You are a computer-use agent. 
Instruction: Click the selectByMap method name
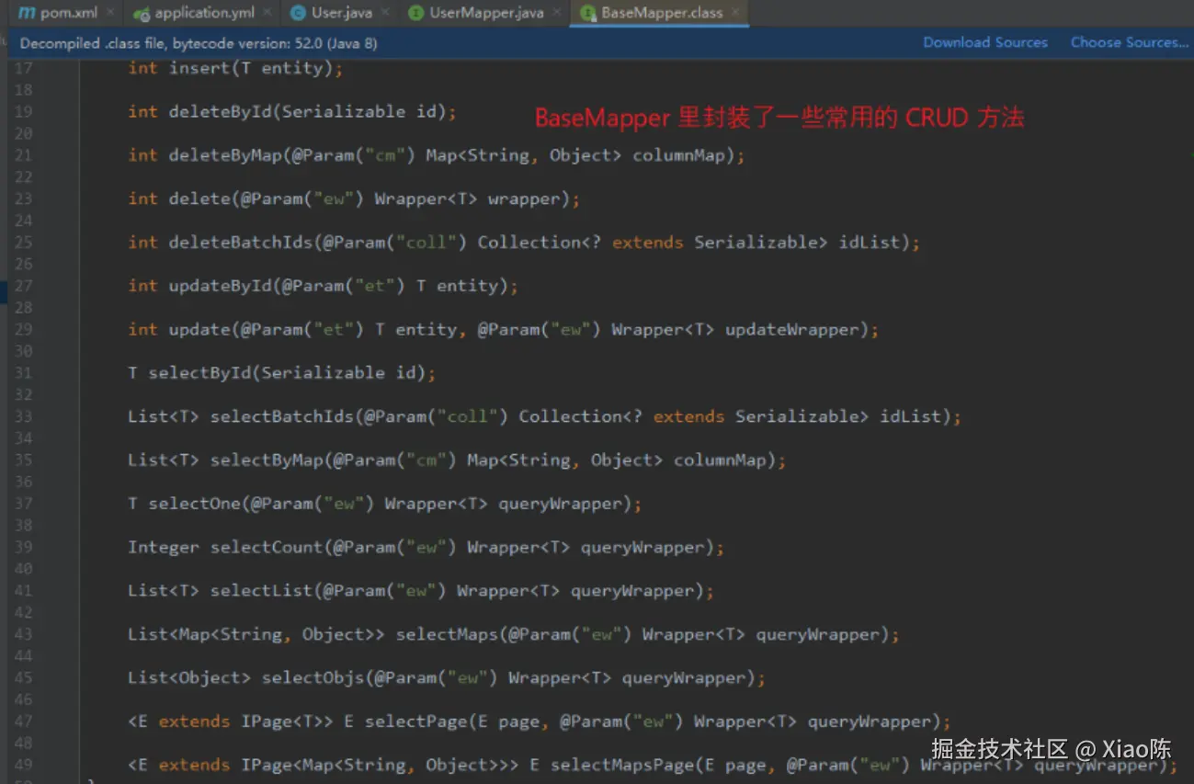pyautogui.click(x=267, y=460)
